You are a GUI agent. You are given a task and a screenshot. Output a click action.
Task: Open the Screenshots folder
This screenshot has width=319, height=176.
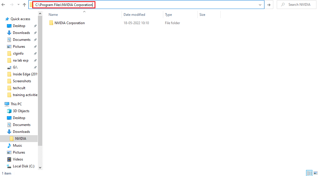(22, 81)
